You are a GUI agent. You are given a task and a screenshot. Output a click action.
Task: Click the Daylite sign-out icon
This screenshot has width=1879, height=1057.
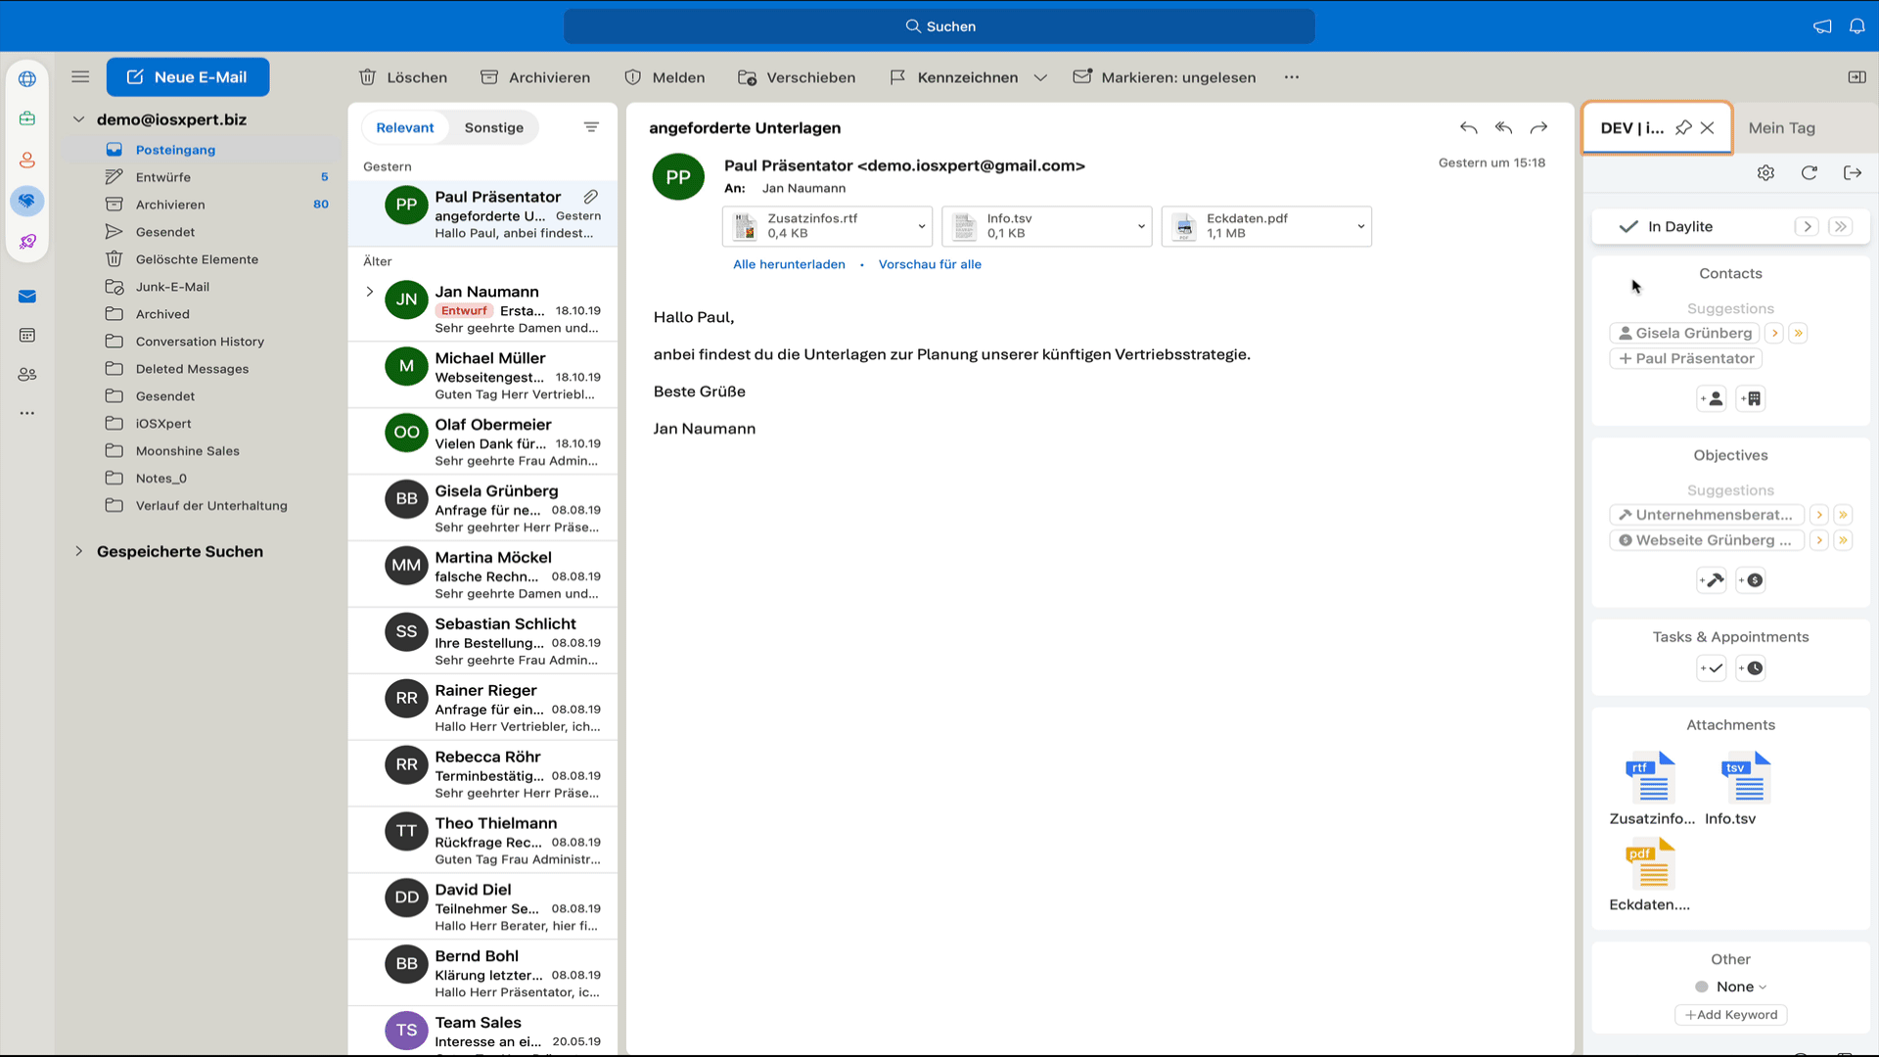[x=1852, y=172]
